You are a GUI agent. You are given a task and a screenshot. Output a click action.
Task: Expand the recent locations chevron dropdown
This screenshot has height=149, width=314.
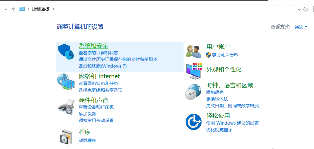click(x=5, y=9)
